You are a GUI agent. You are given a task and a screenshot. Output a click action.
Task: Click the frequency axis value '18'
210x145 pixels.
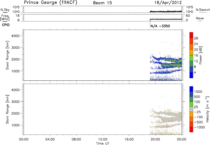pyautogui.click(x=18, y=16)
